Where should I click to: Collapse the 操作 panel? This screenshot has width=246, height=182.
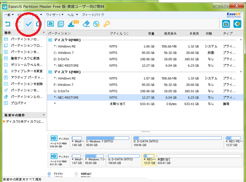43,32
